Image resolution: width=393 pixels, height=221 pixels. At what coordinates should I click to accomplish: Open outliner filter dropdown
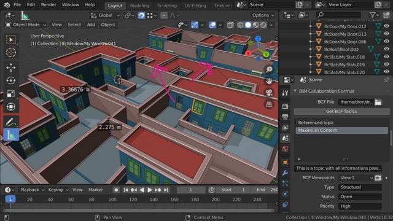(x=375, y=15)
